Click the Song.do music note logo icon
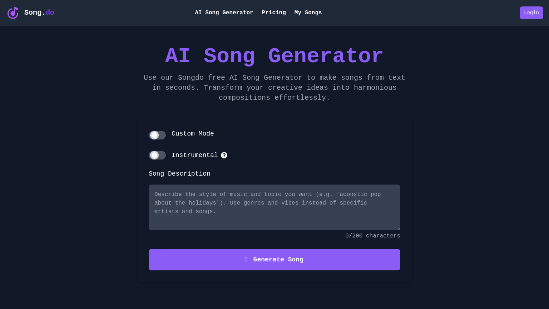Screen dimensions: 549x309 13,13
